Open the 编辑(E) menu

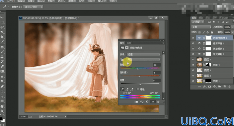21,1
